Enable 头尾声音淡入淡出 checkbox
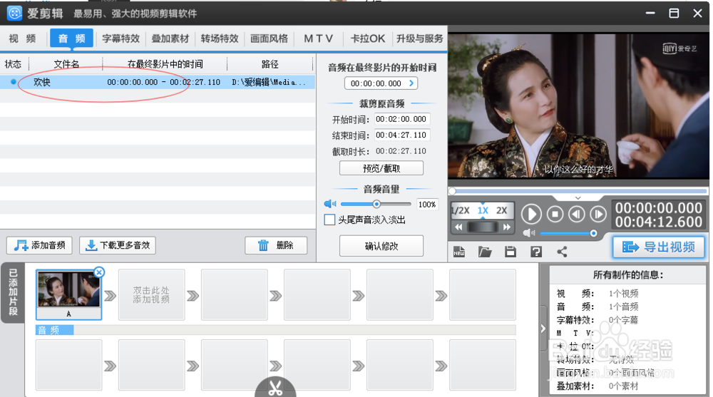The height and width of the screenshot is (397, 713). click(329, 220)
